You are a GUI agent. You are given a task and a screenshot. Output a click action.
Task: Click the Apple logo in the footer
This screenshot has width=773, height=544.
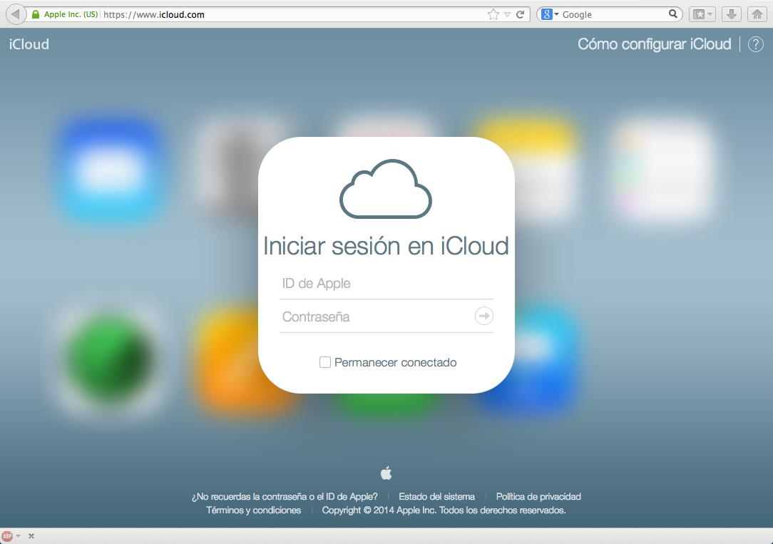click(386, 473)
